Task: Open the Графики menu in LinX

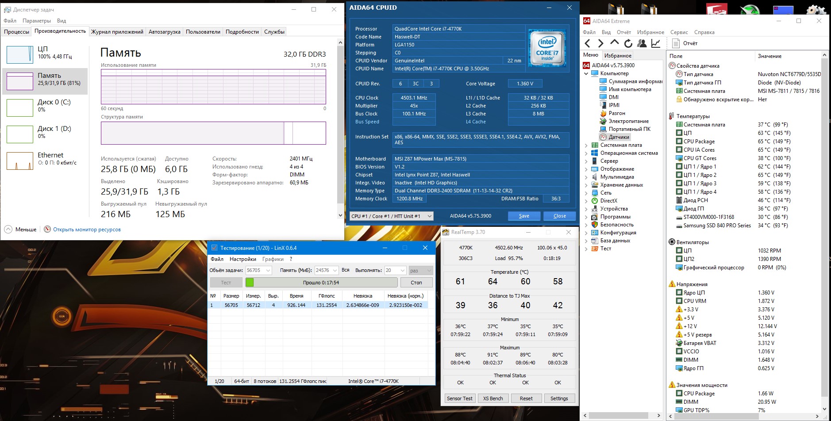Action: [273, 259]
